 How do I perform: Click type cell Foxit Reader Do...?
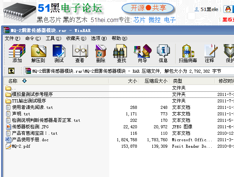[192, 146]
